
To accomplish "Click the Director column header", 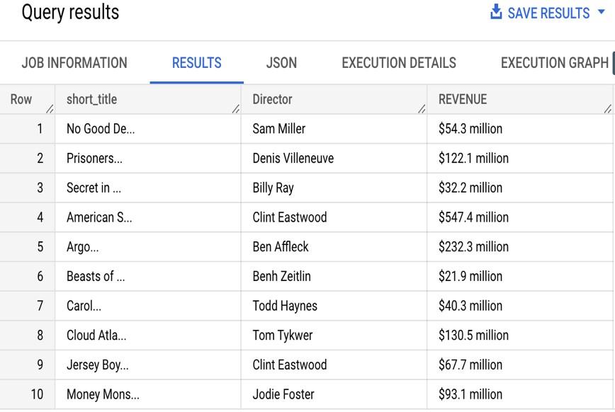I will click(x=334, y=100).
